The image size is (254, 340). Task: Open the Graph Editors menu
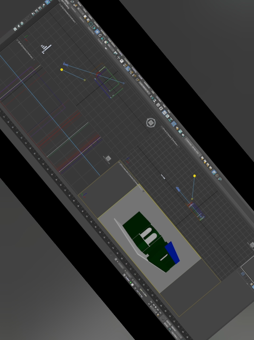click(x=112, y=43)
